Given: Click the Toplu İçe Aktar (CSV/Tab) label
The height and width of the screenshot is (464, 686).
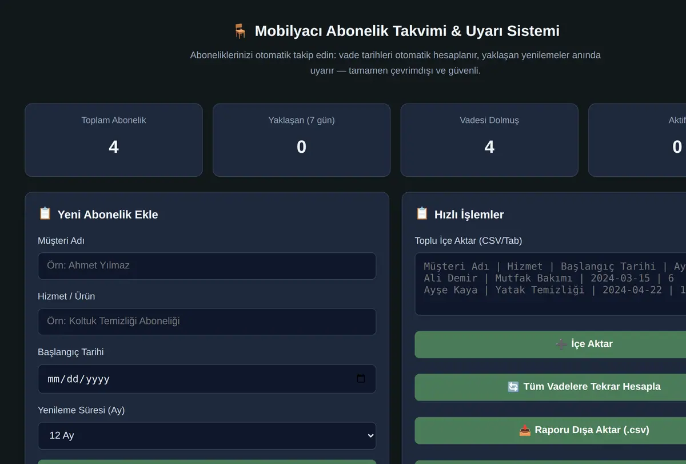Looking at the screenshot, I should pos(468,241).
